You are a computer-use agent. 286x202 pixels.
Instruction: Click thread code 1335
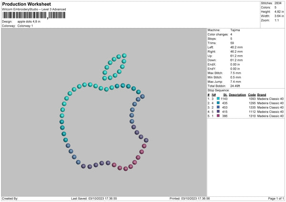252,107
